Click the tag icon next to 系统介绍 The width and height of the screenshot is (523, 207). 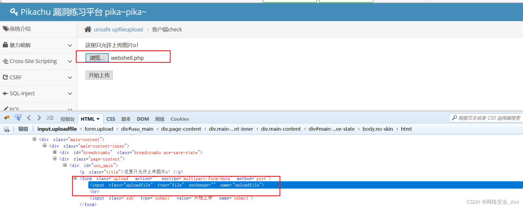6,28
